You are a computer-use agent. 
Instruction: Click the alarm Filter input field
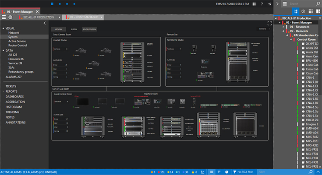pos(280,171)
